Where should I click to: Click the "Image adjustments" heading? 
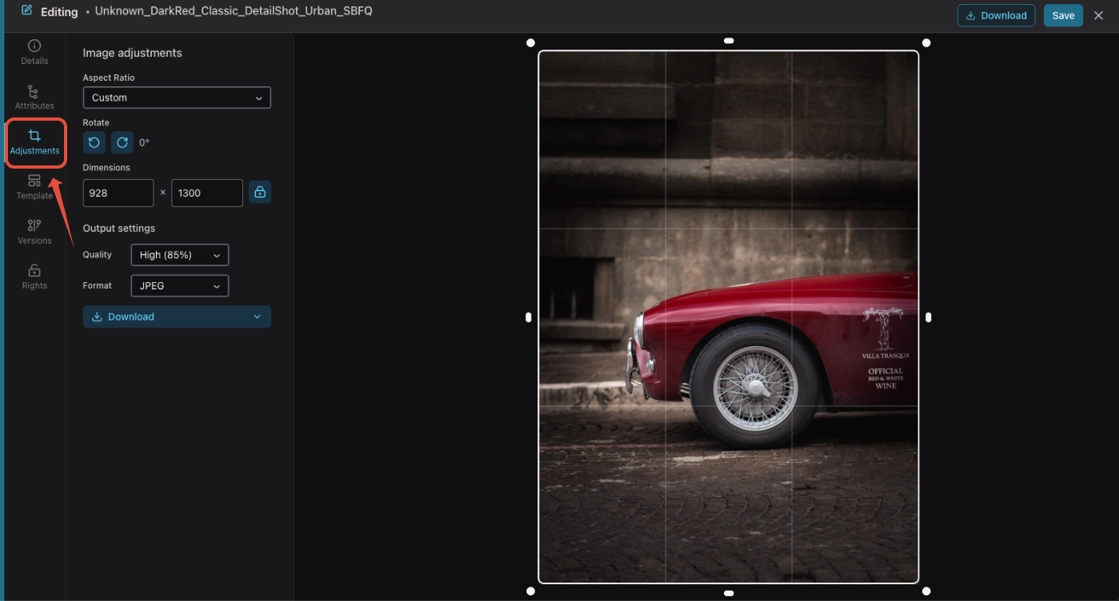(x=133, y=53)
